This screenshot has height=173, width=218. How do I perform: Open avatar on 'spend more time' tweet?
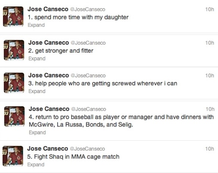(13, 16)
